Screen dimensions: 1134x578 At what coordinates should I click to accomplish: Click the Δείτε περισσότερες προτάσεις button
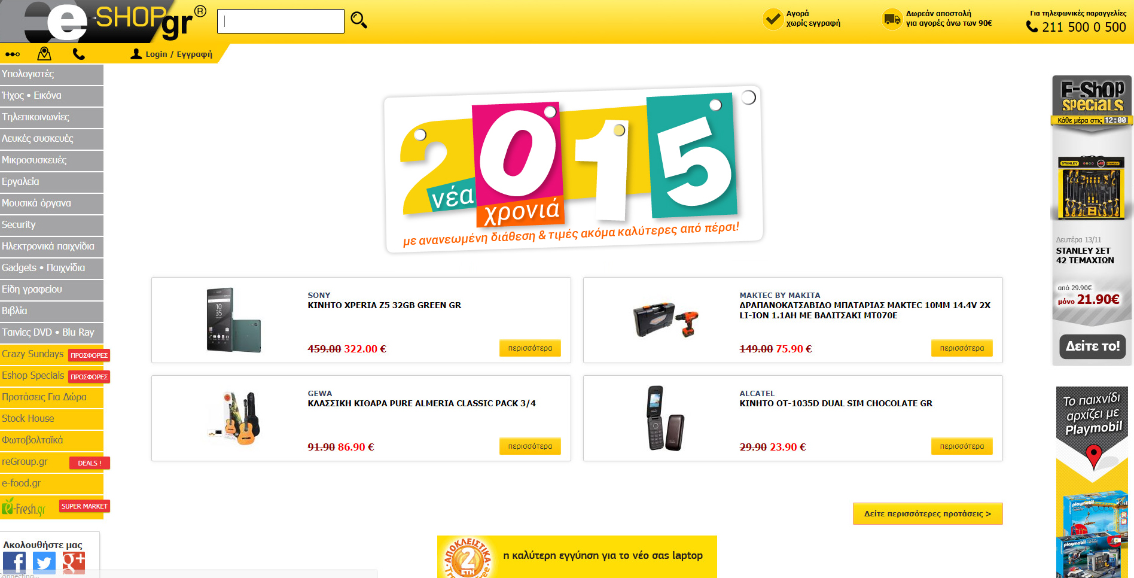[928, 513]
